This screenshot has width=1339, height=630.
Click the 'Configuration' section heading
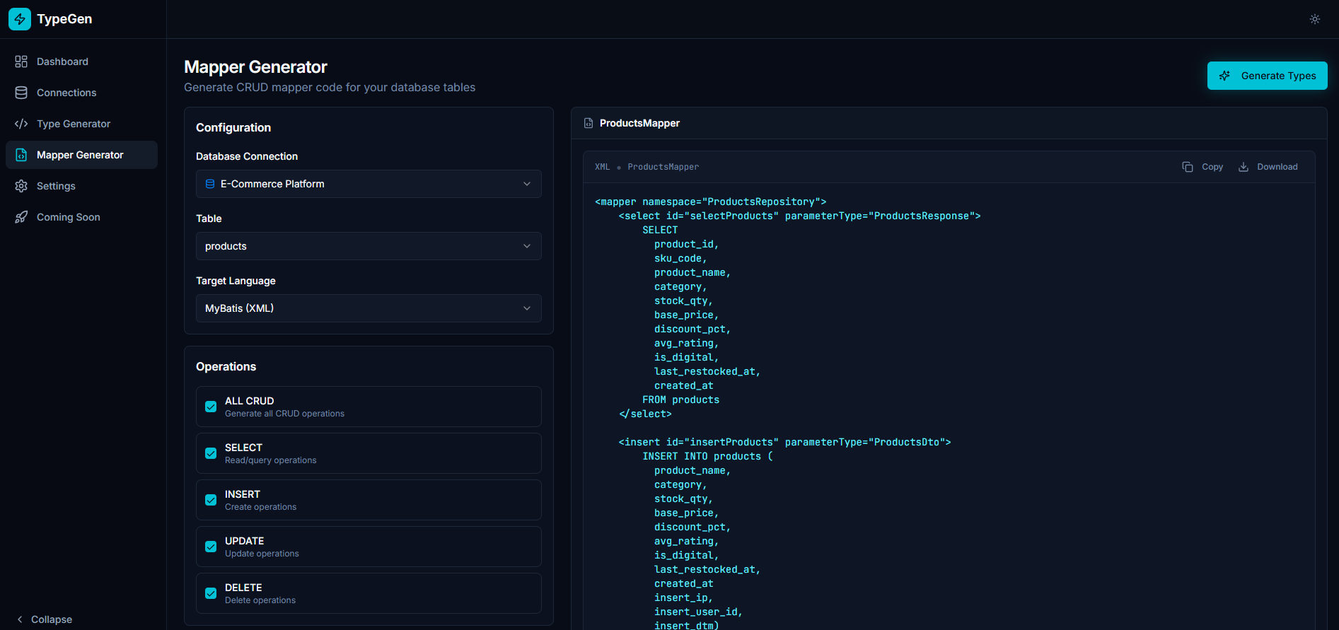click(x=233, y=127)
